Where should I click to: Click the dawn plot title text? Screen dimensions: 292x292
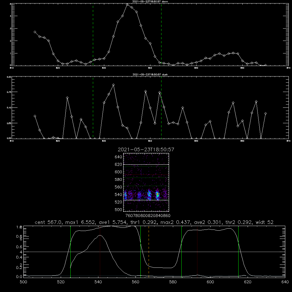point(150,1)
